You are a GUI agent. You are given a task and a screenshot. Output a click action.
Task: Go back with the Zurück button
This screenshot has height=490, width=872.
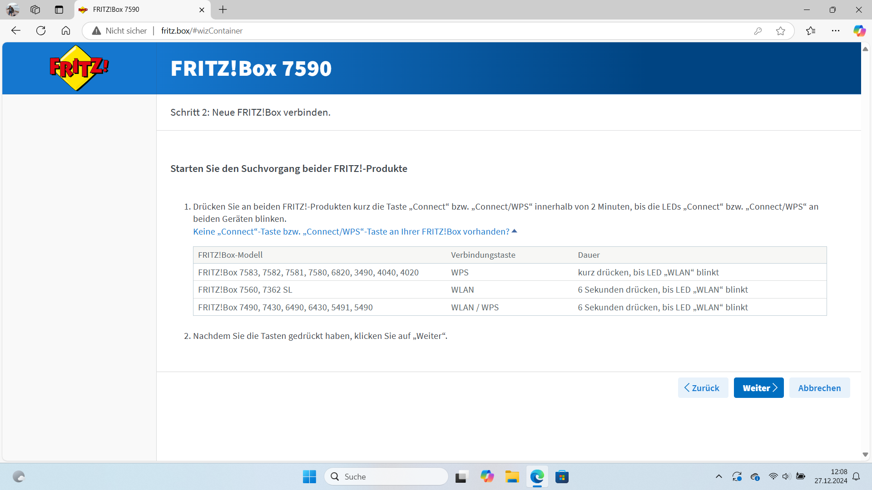pyautogui.click(x=703, y=388)
